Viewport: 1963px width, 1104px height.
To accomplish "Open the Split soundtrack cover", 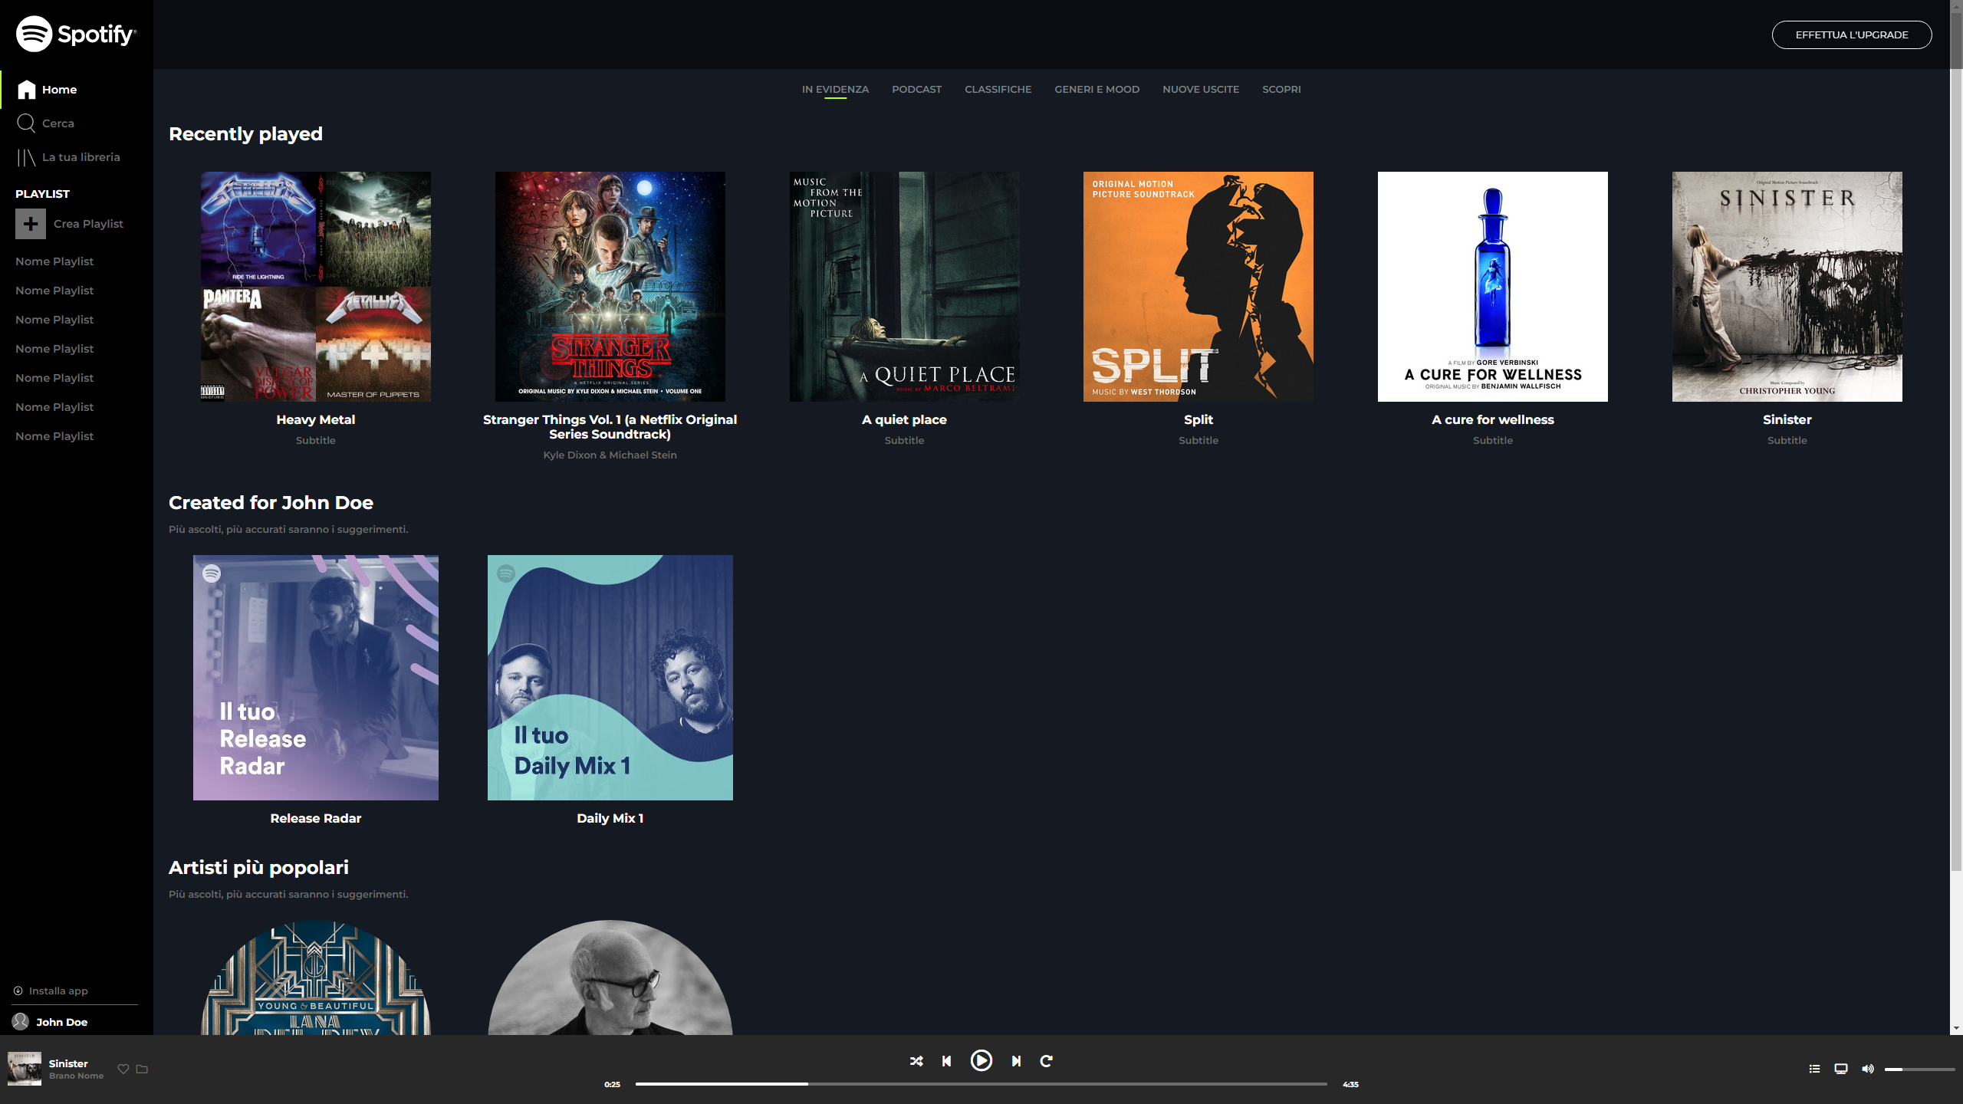I will pos(1199,287).
